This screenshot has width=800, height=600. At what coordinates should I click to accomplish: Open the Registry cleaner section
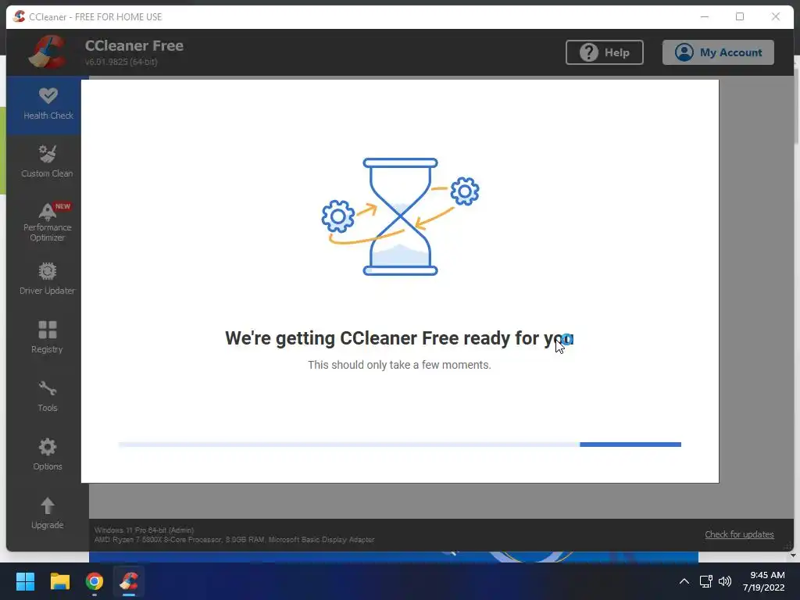pos(47,337)
